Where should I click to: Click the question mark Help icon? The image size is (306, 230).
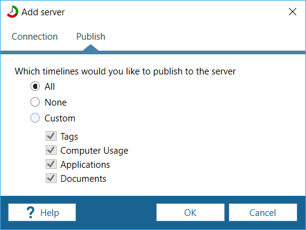click(x=30, y=212)
